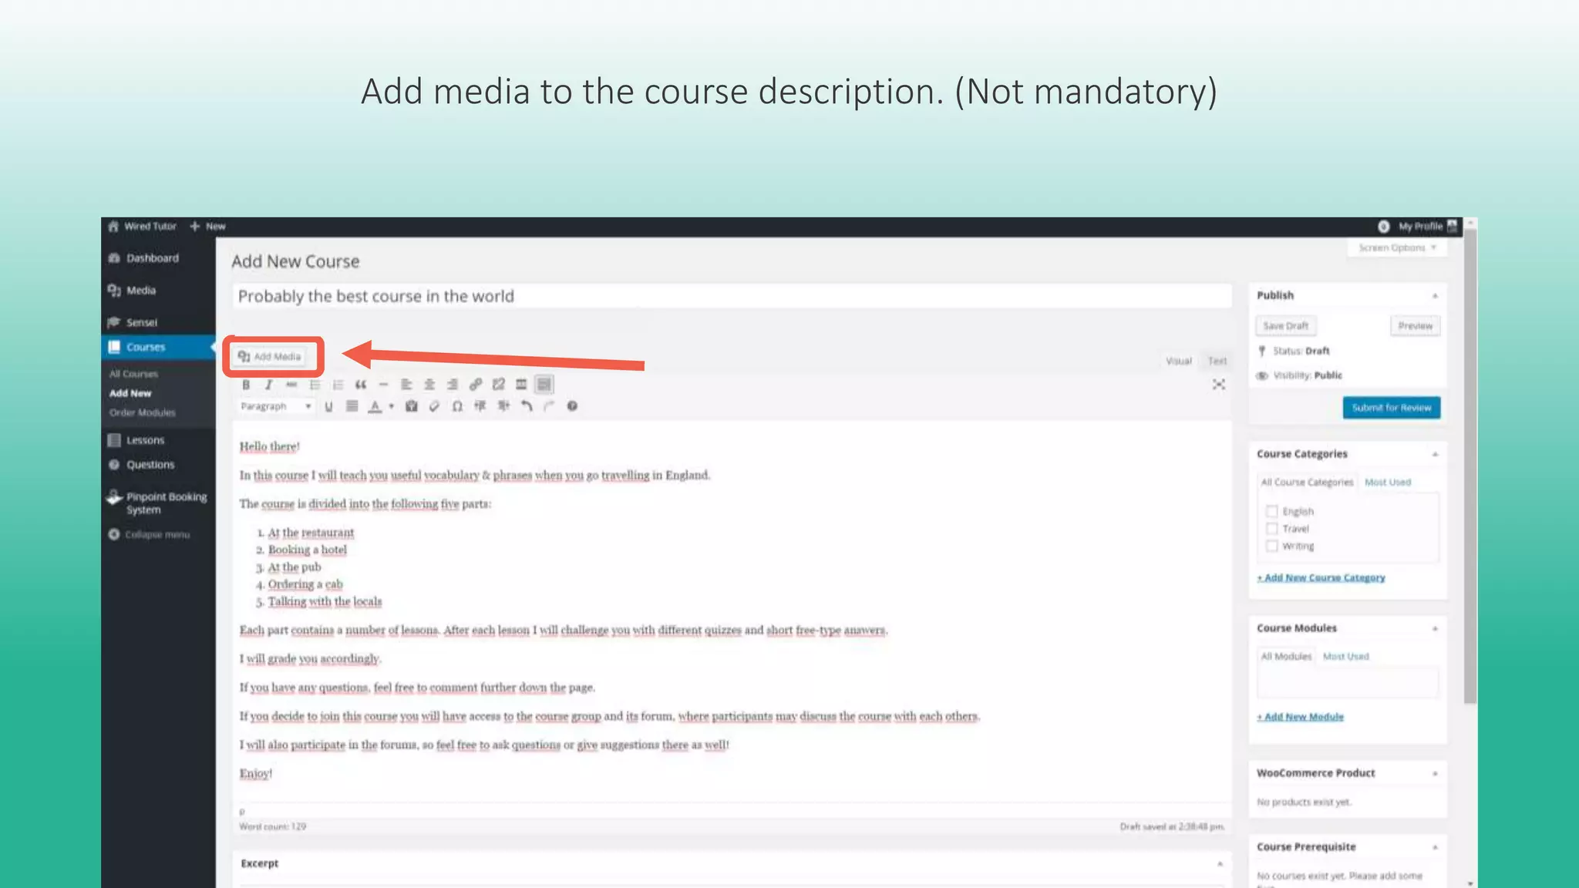Check the Travel category checkbox
Screen dimensions: 1579x888
click(1271, 529)
